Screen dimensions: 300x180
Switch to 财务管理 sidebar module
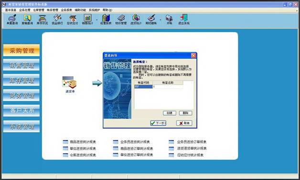click(21, 95)
